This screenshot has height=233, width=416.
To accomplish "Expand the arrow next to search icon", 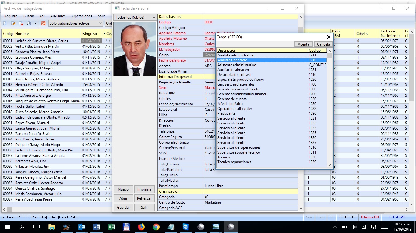I will [35, 23].
